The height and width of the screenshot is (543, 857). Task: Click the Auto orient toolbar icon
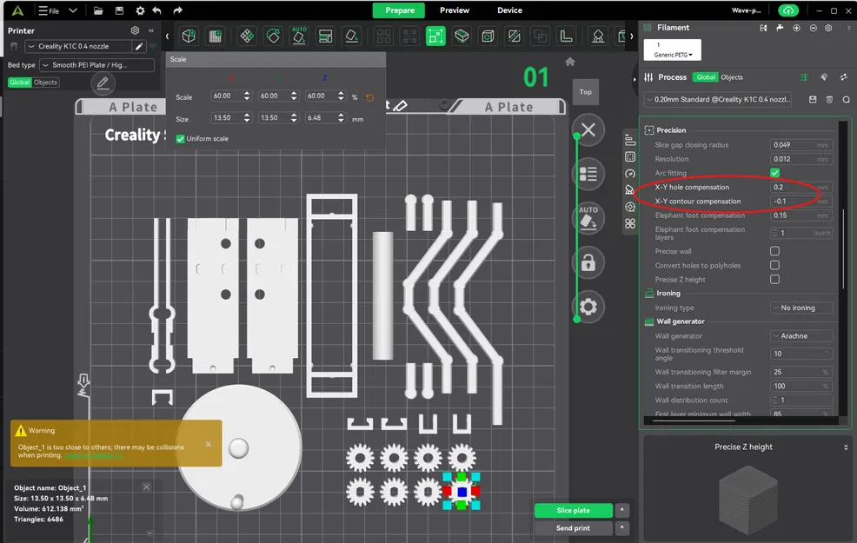299,36
